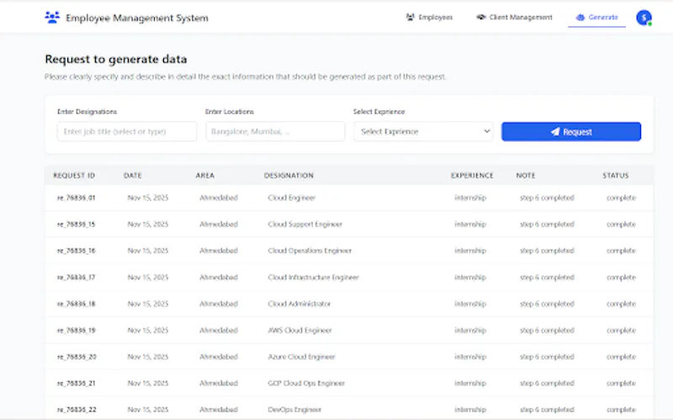Click the Azure Cloud Engineer designation cell
The height and width of the screenshot is (420, 673).
[302, 357]
